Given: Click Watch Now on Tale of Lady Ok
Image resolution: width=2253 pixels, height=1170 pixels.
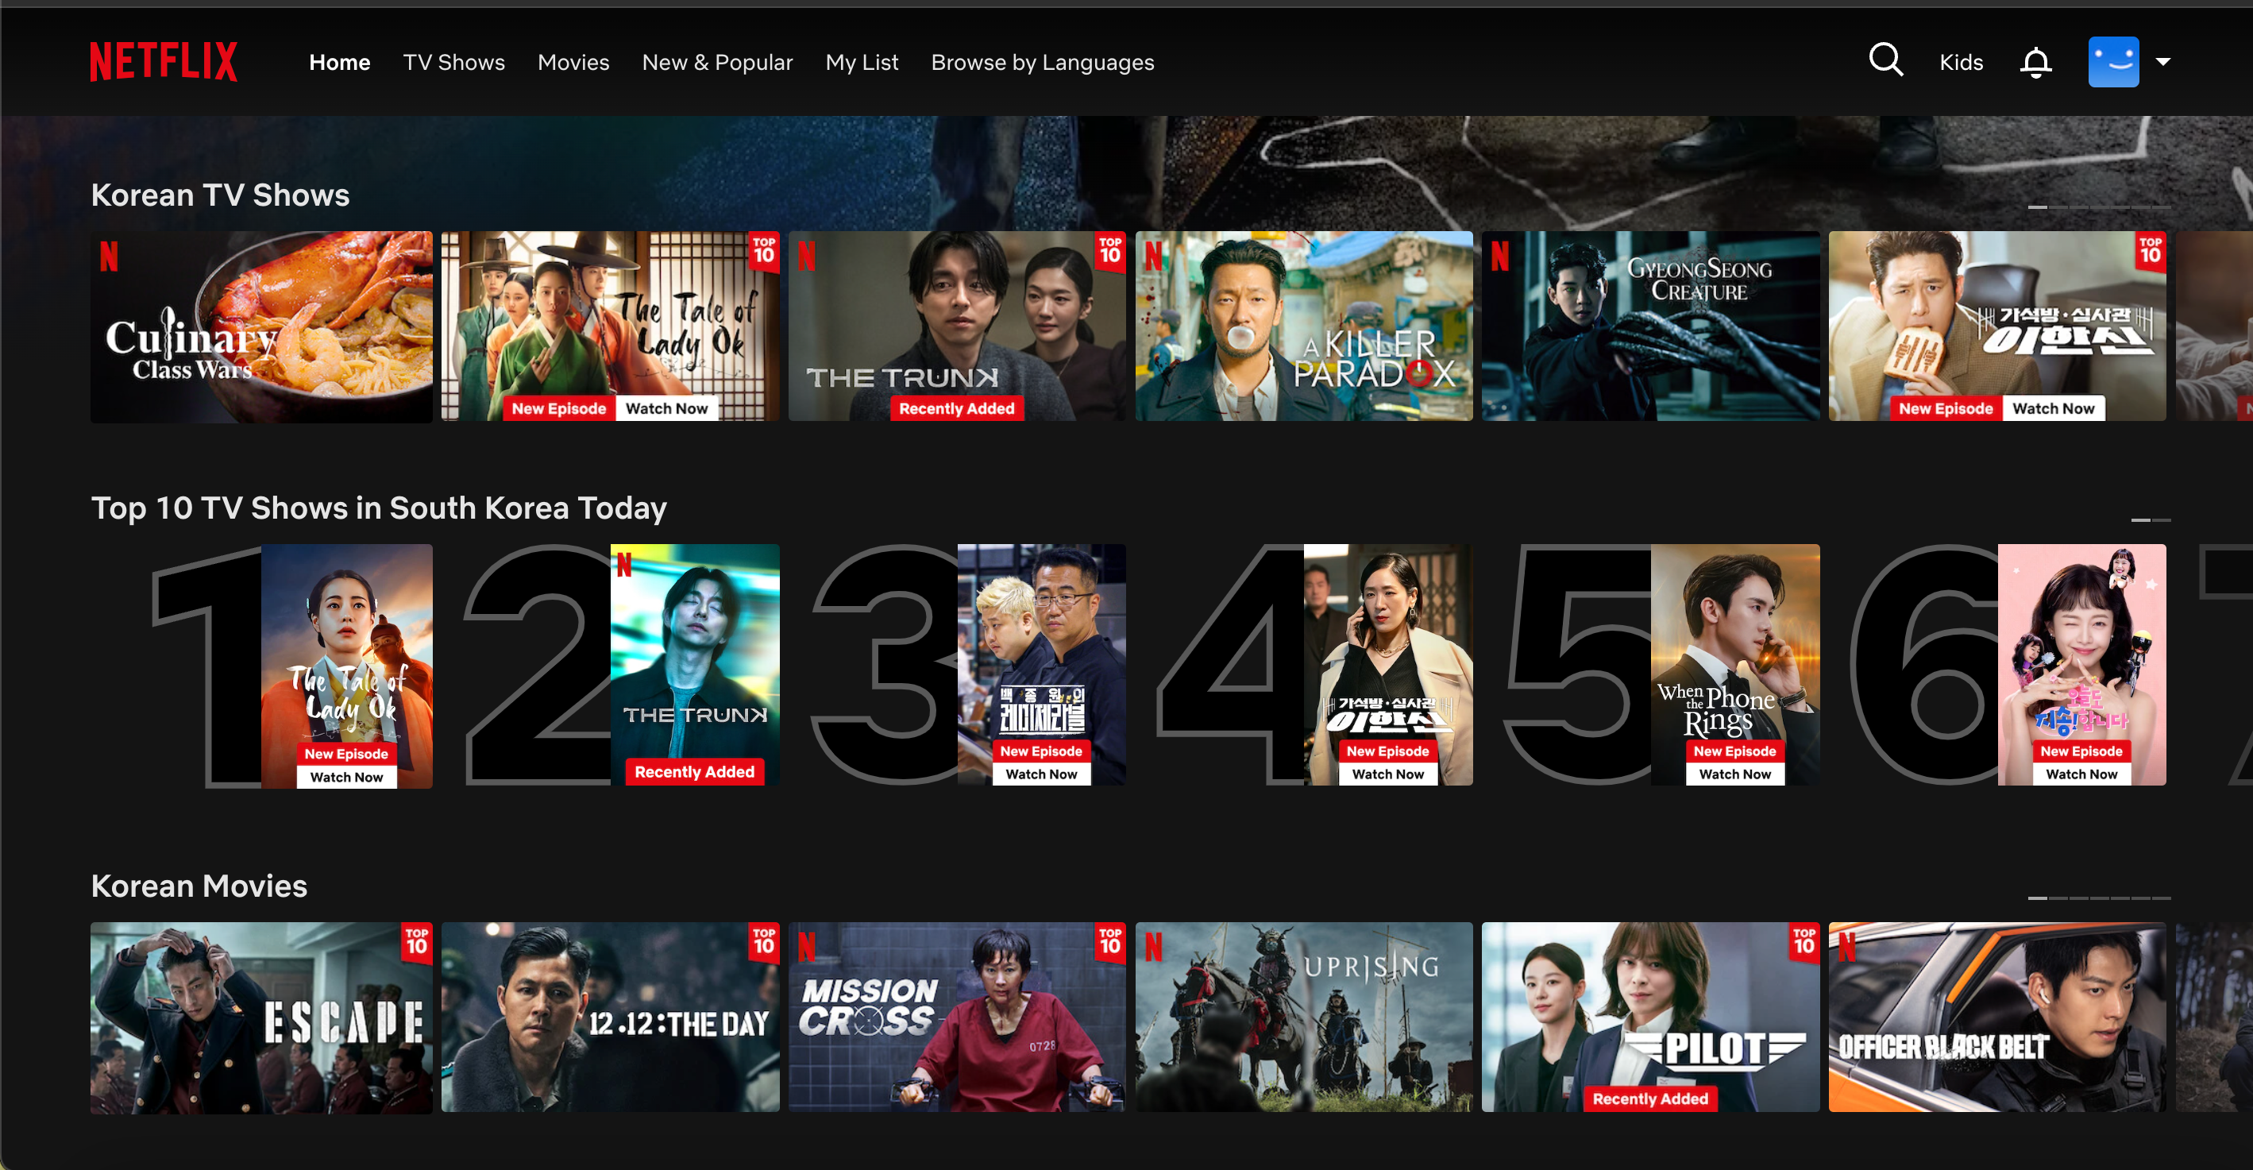Looking at the screenshot, I should coord(666,409).
